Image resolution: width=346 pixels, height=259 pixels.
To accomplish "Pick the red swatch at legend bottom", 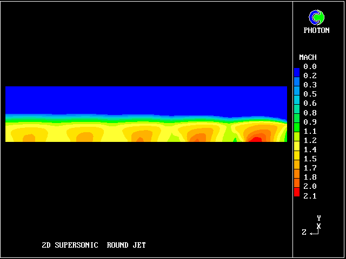I will [296, 191].
